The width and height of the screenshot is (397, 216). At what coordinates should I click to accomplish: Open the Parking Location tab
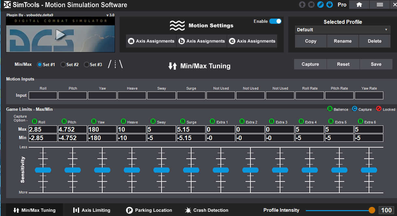(149, 210)
